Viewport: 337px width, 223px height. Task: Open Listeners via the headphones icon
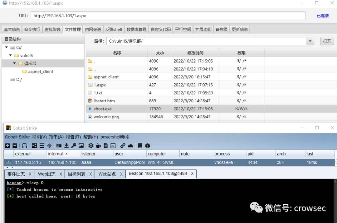click(x=25, y=146)
